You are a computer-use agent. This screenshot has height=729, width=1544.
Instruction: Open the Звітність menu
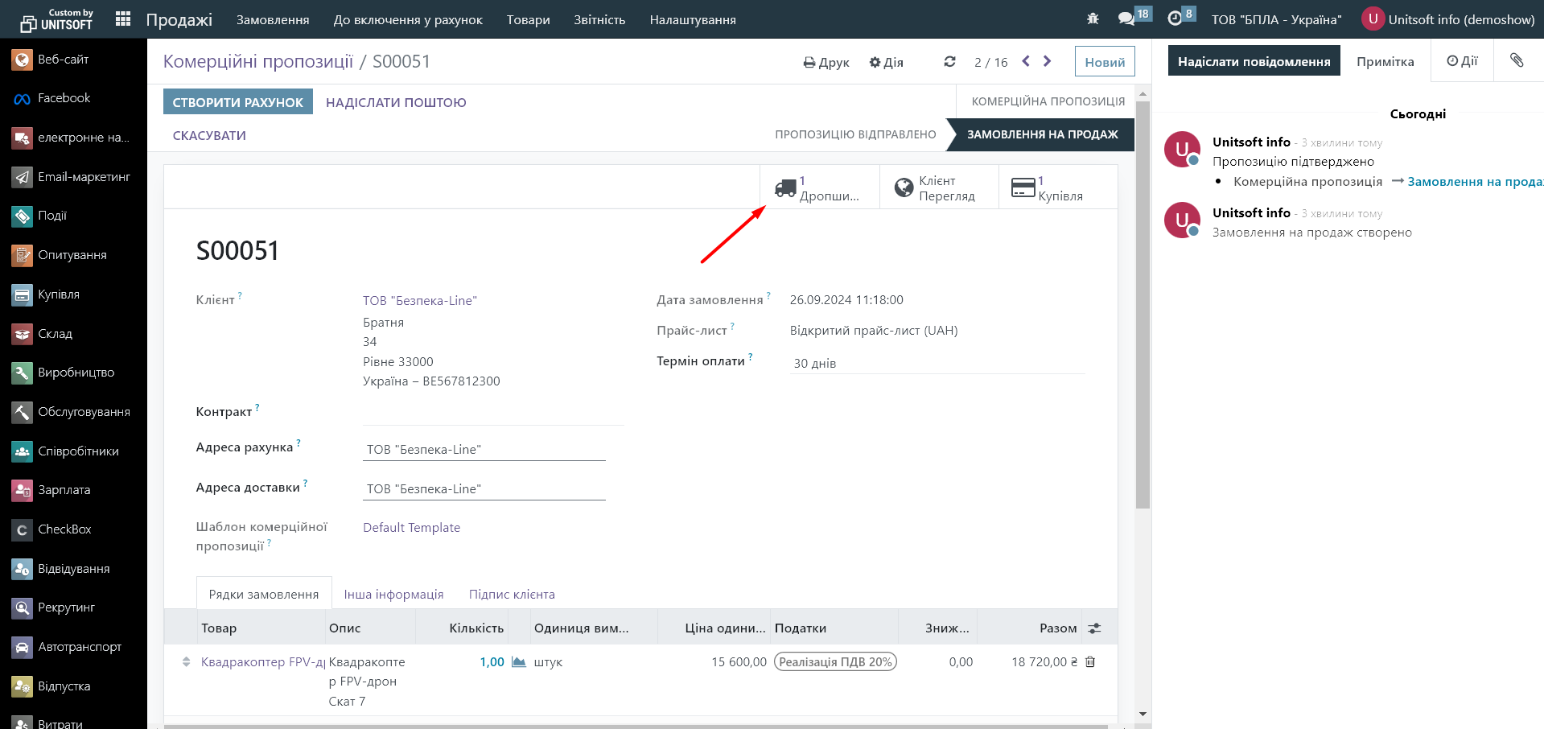pos(599,19)
